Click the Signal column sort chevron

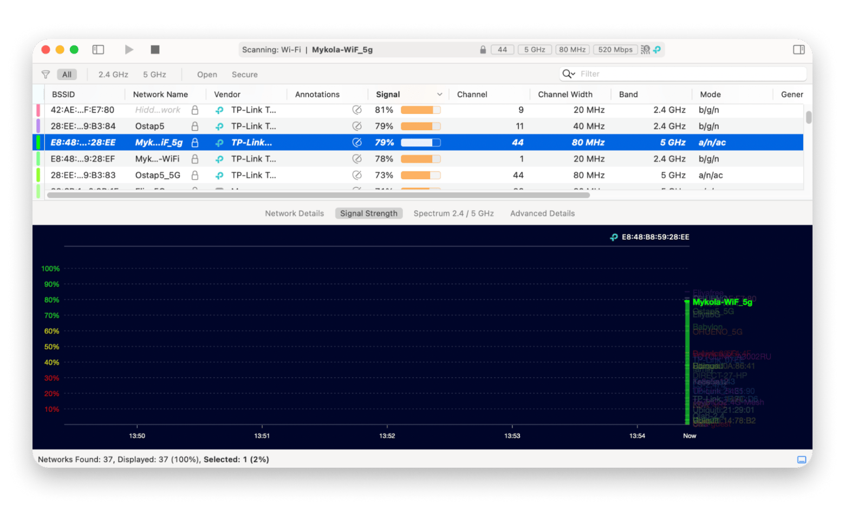click(439, 95)
